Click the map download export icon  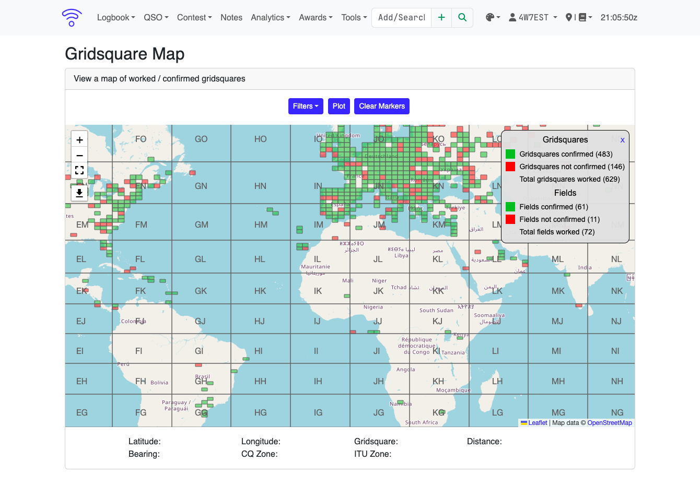click(x=79, y=193)
